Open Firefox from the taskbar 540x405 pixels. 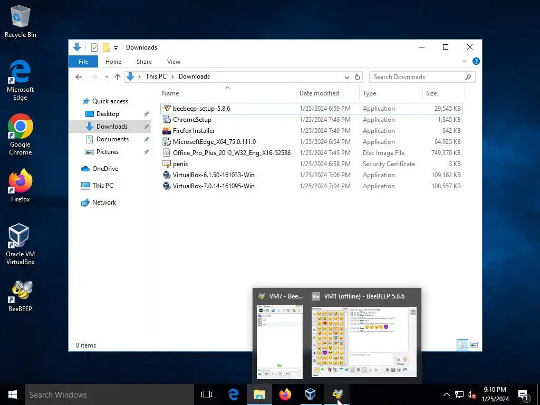point(285,394)
